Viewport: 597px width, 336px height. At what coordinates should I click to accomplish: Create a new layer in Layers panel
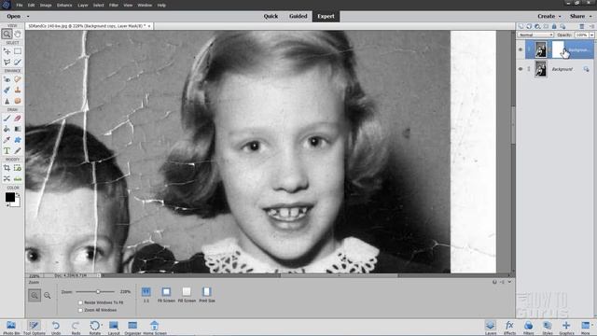click(521, 26)
